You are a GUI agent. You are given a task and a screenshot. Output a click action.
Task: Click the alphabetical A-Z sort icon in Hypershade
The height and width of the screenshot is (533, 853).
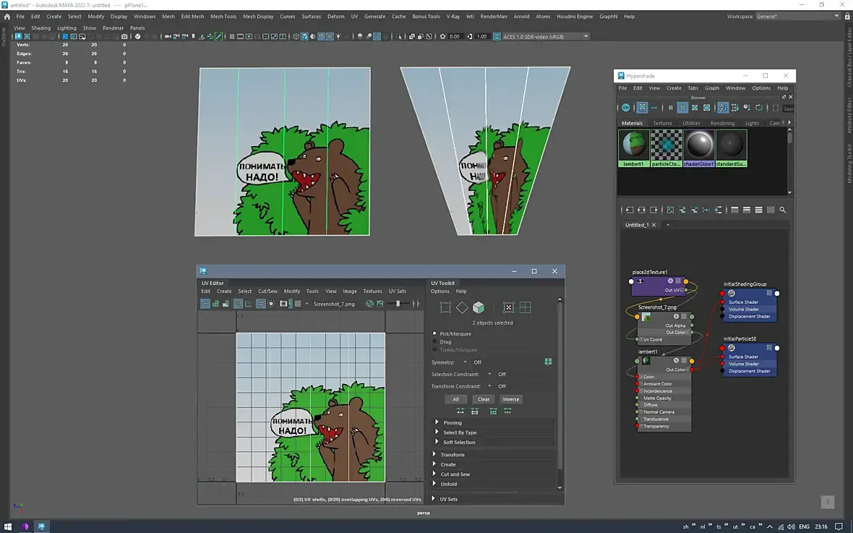coord(722,108)
